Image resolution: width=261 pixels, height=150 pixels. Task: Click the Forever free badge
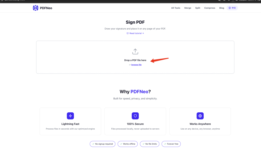point(171,144)
